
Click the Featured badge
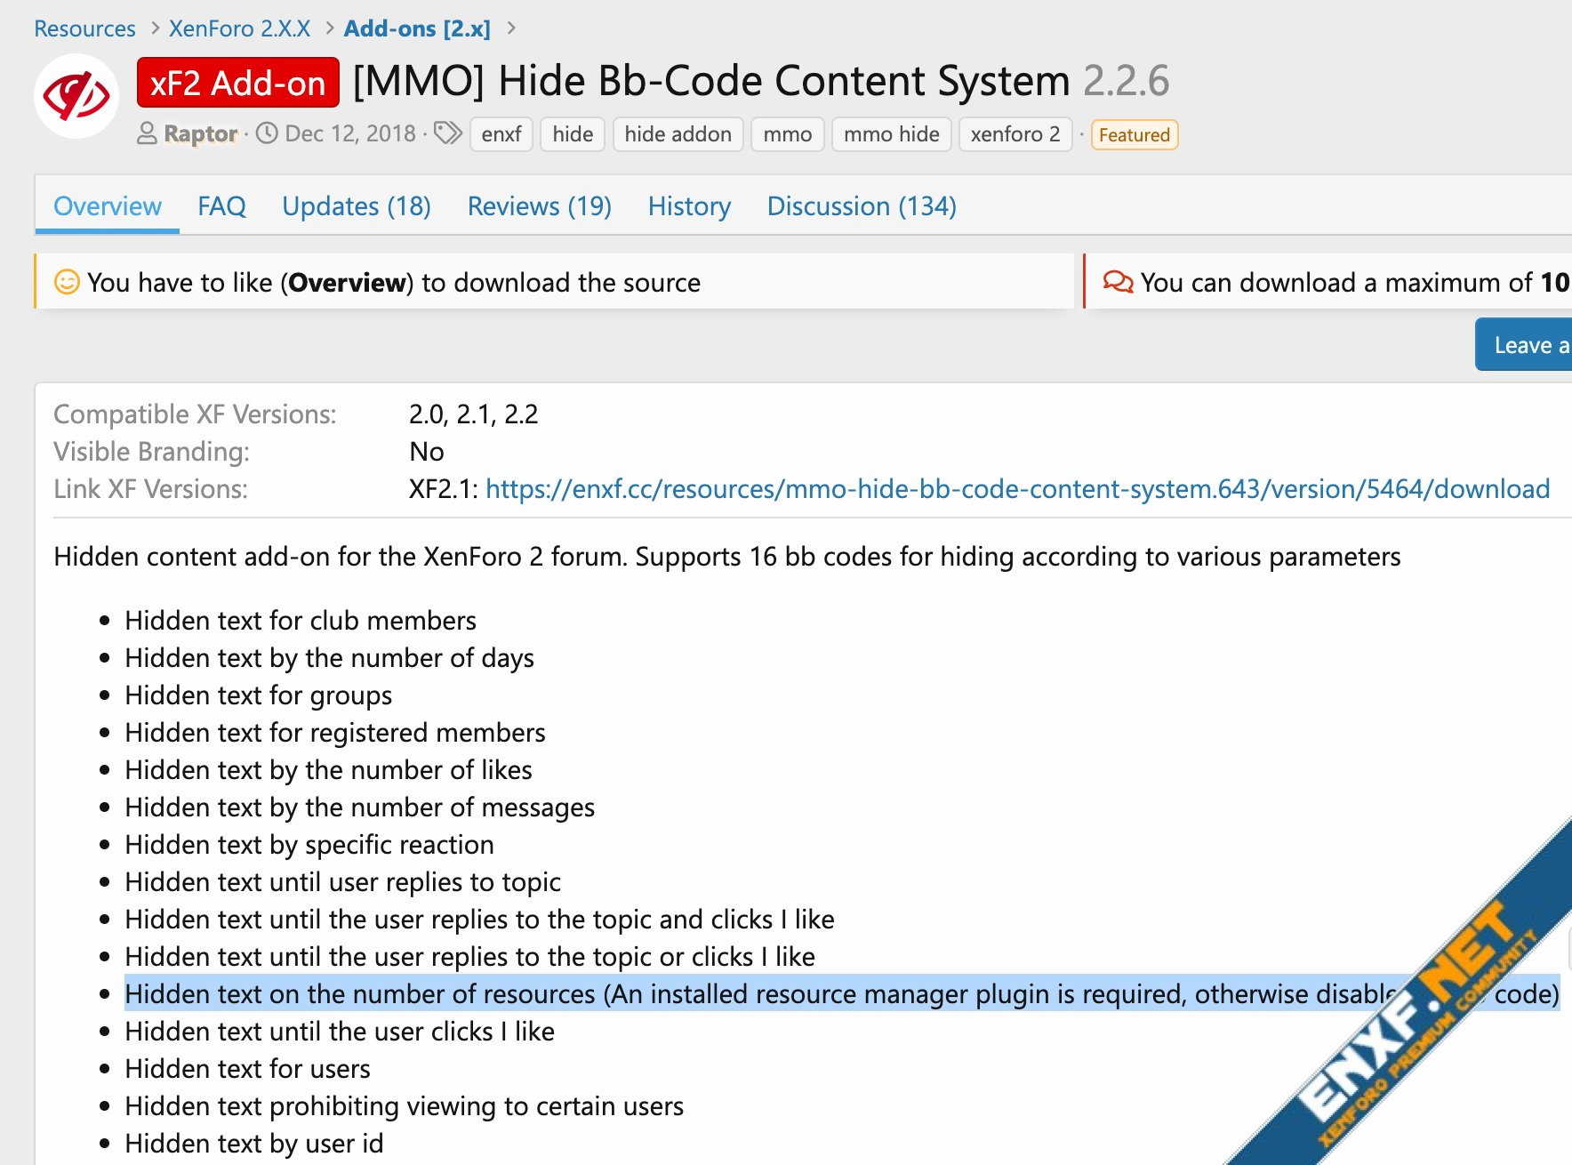coord(1134,135)
